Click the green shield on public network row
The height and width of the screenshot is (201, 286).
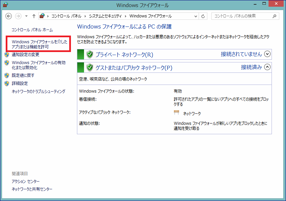(x=89, y=67)
